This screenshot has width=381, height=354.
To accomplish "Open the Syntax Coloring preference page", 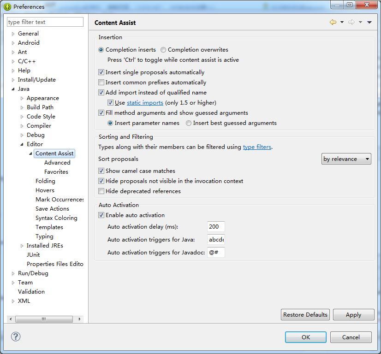I will pyautogui.click(x=56, y=218).
